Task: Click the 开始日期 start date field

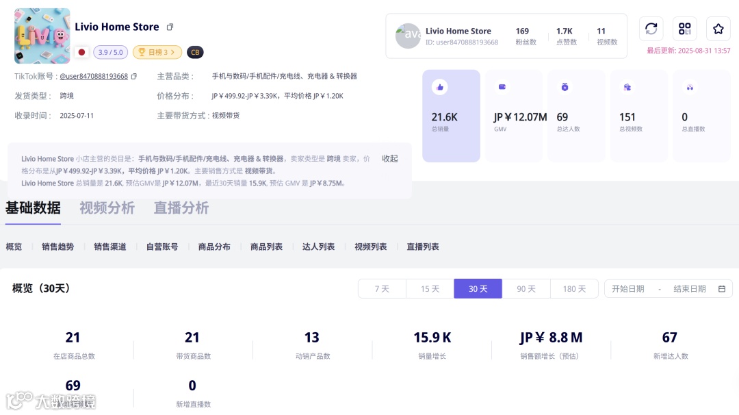Action: [627, 288]
